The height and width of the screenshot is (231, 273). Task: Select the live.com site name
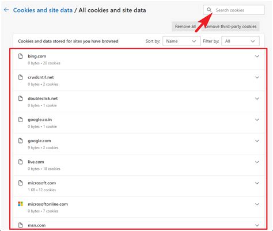tap(36, 162)
